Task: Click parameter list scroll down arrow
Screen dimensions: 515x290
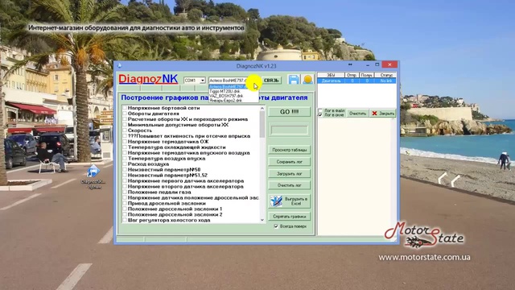Action: tap(262, 220)
